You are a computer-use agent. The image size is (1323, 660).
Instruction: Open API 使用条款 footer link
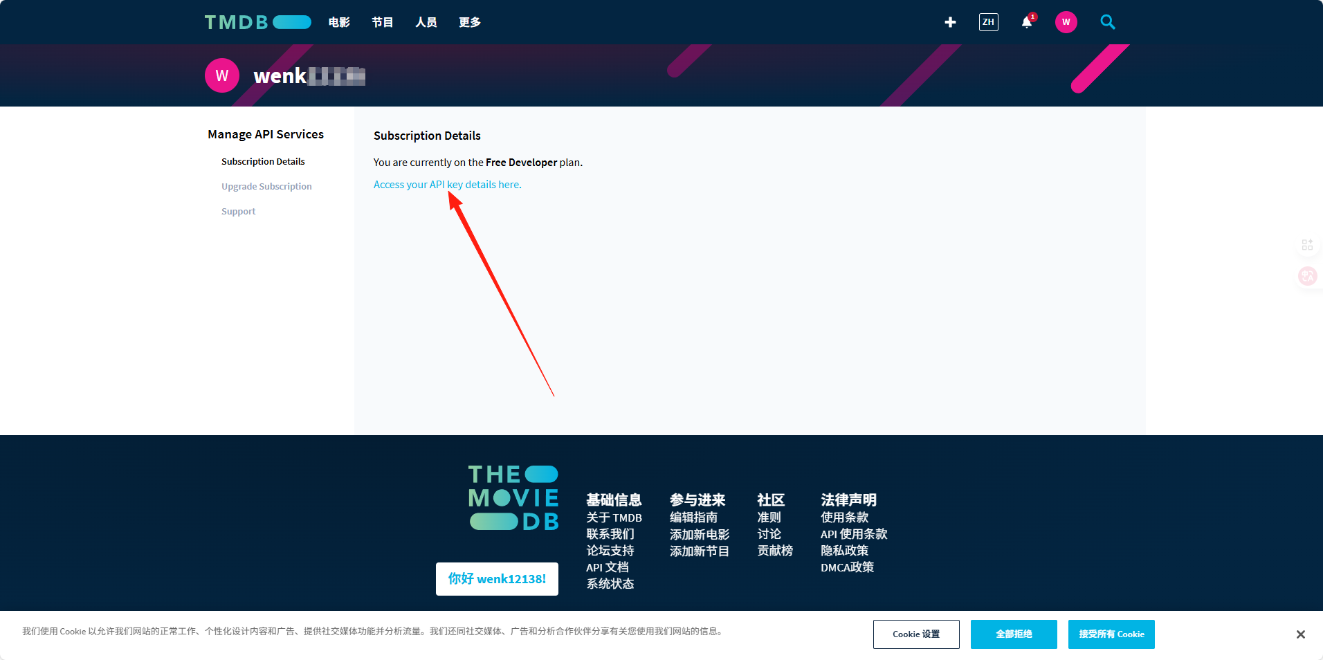[x=854, y=534]
